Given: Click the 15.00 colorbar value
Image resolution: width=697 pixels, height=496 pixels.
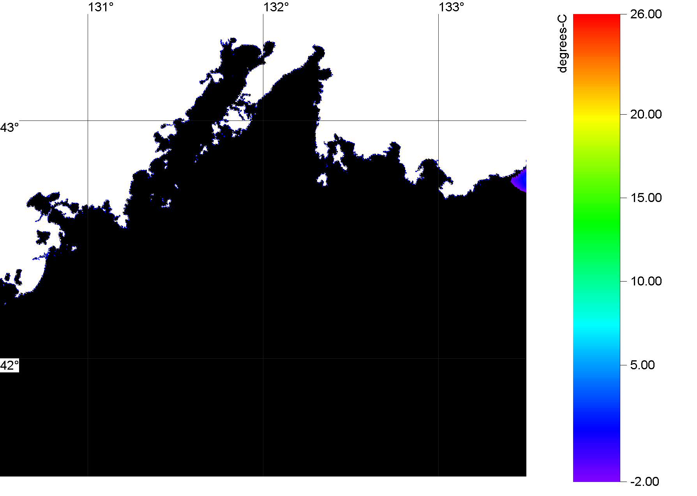Looking at the screenshot, I should pyautogui.click(x=646, y=198).
